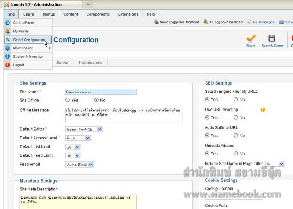Click the messages envelope icon
Viewport: 293px width, 209px height.
click(249, 22)
